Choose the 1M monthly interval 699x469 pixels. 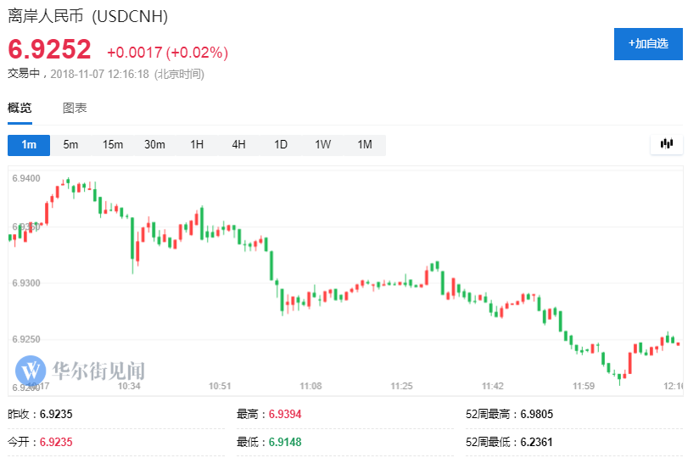click(365, 144)
